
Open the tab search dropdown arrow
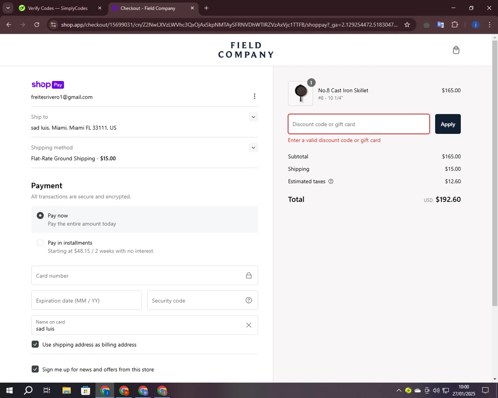point(8,8)
